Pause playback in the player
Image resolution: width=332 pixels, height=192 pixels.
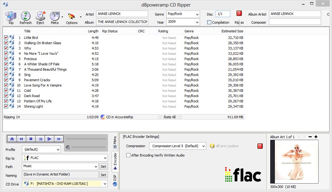(x=40, y=139)
